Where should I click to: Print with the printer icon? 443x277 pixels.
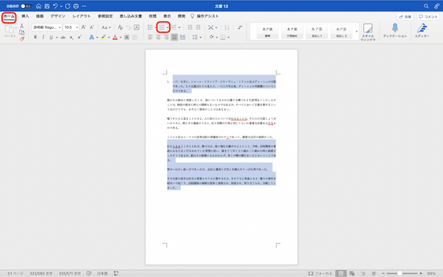(76, 6)
